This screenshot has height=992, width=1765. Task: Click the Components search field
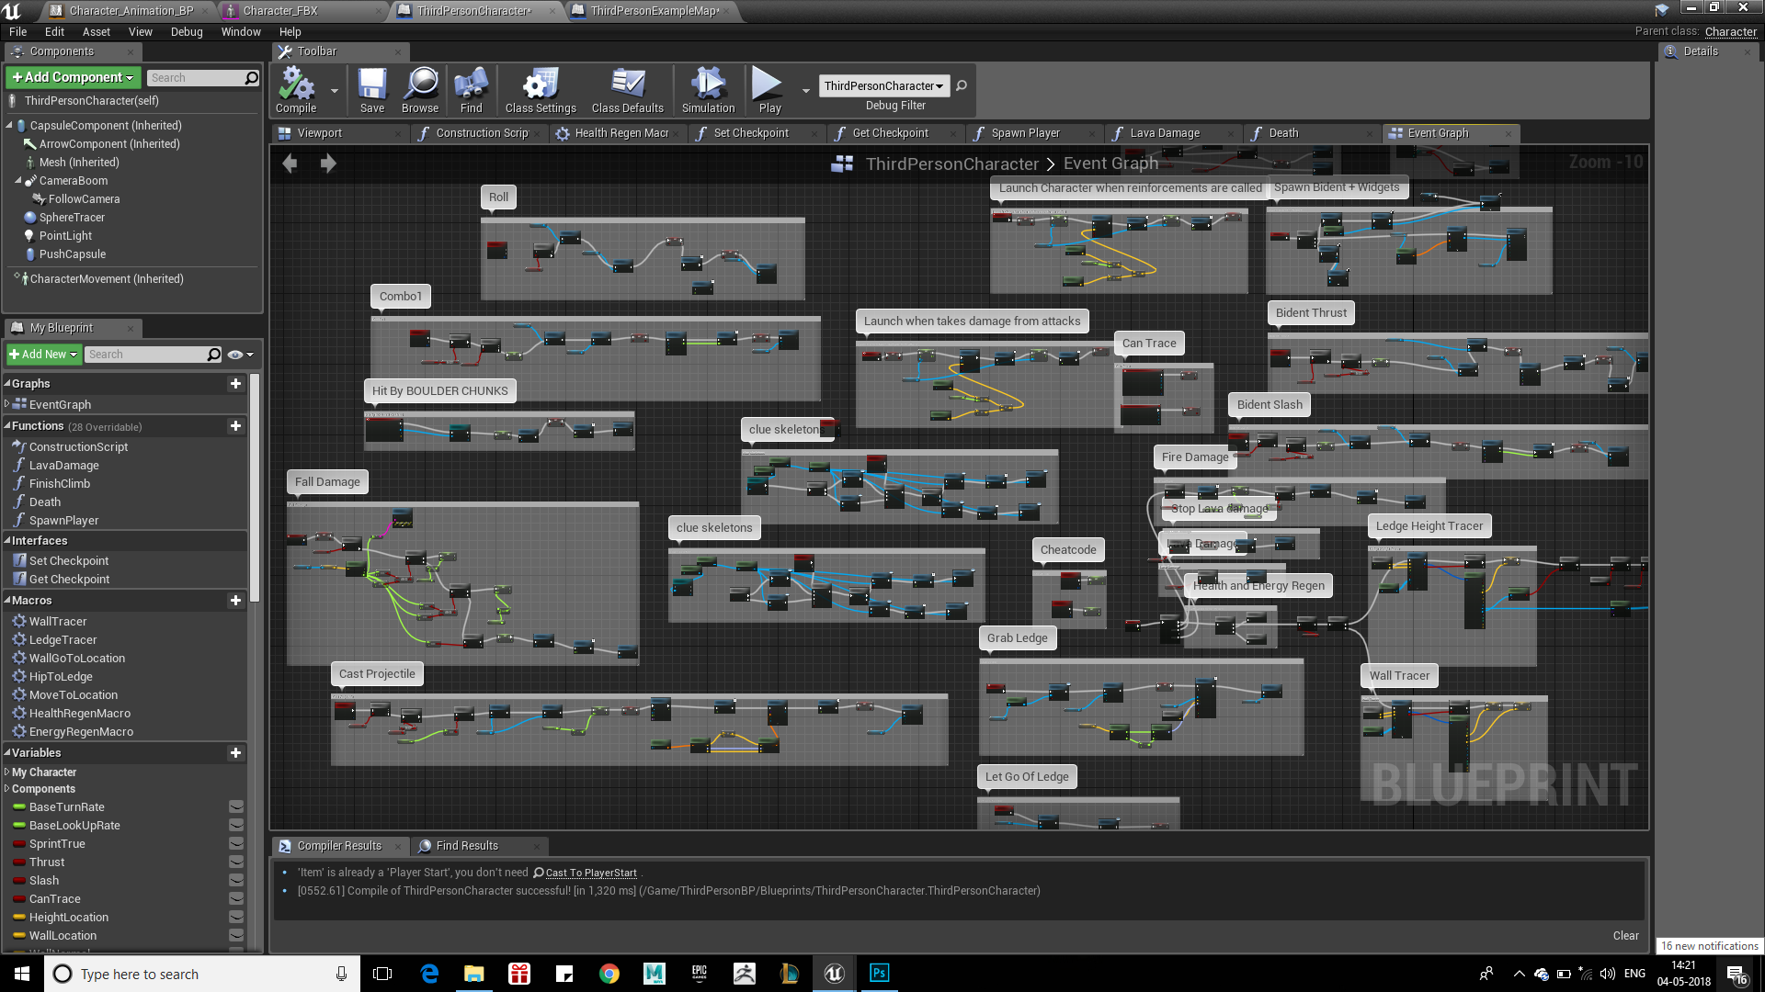[195, 78]
